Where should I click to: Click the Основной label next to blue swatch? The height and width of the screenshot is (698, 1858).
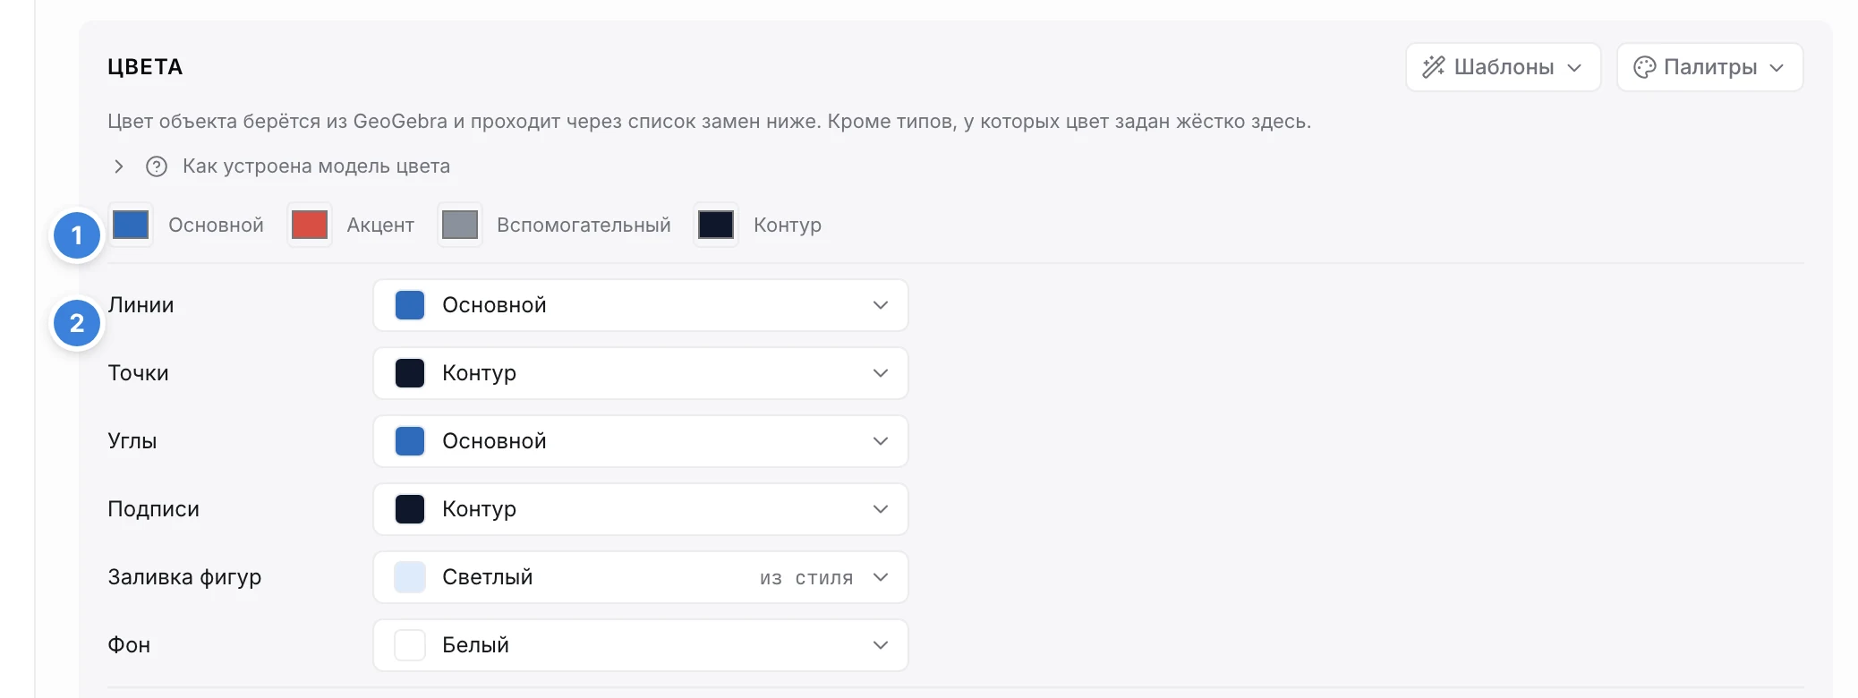[x=216, y=226]
